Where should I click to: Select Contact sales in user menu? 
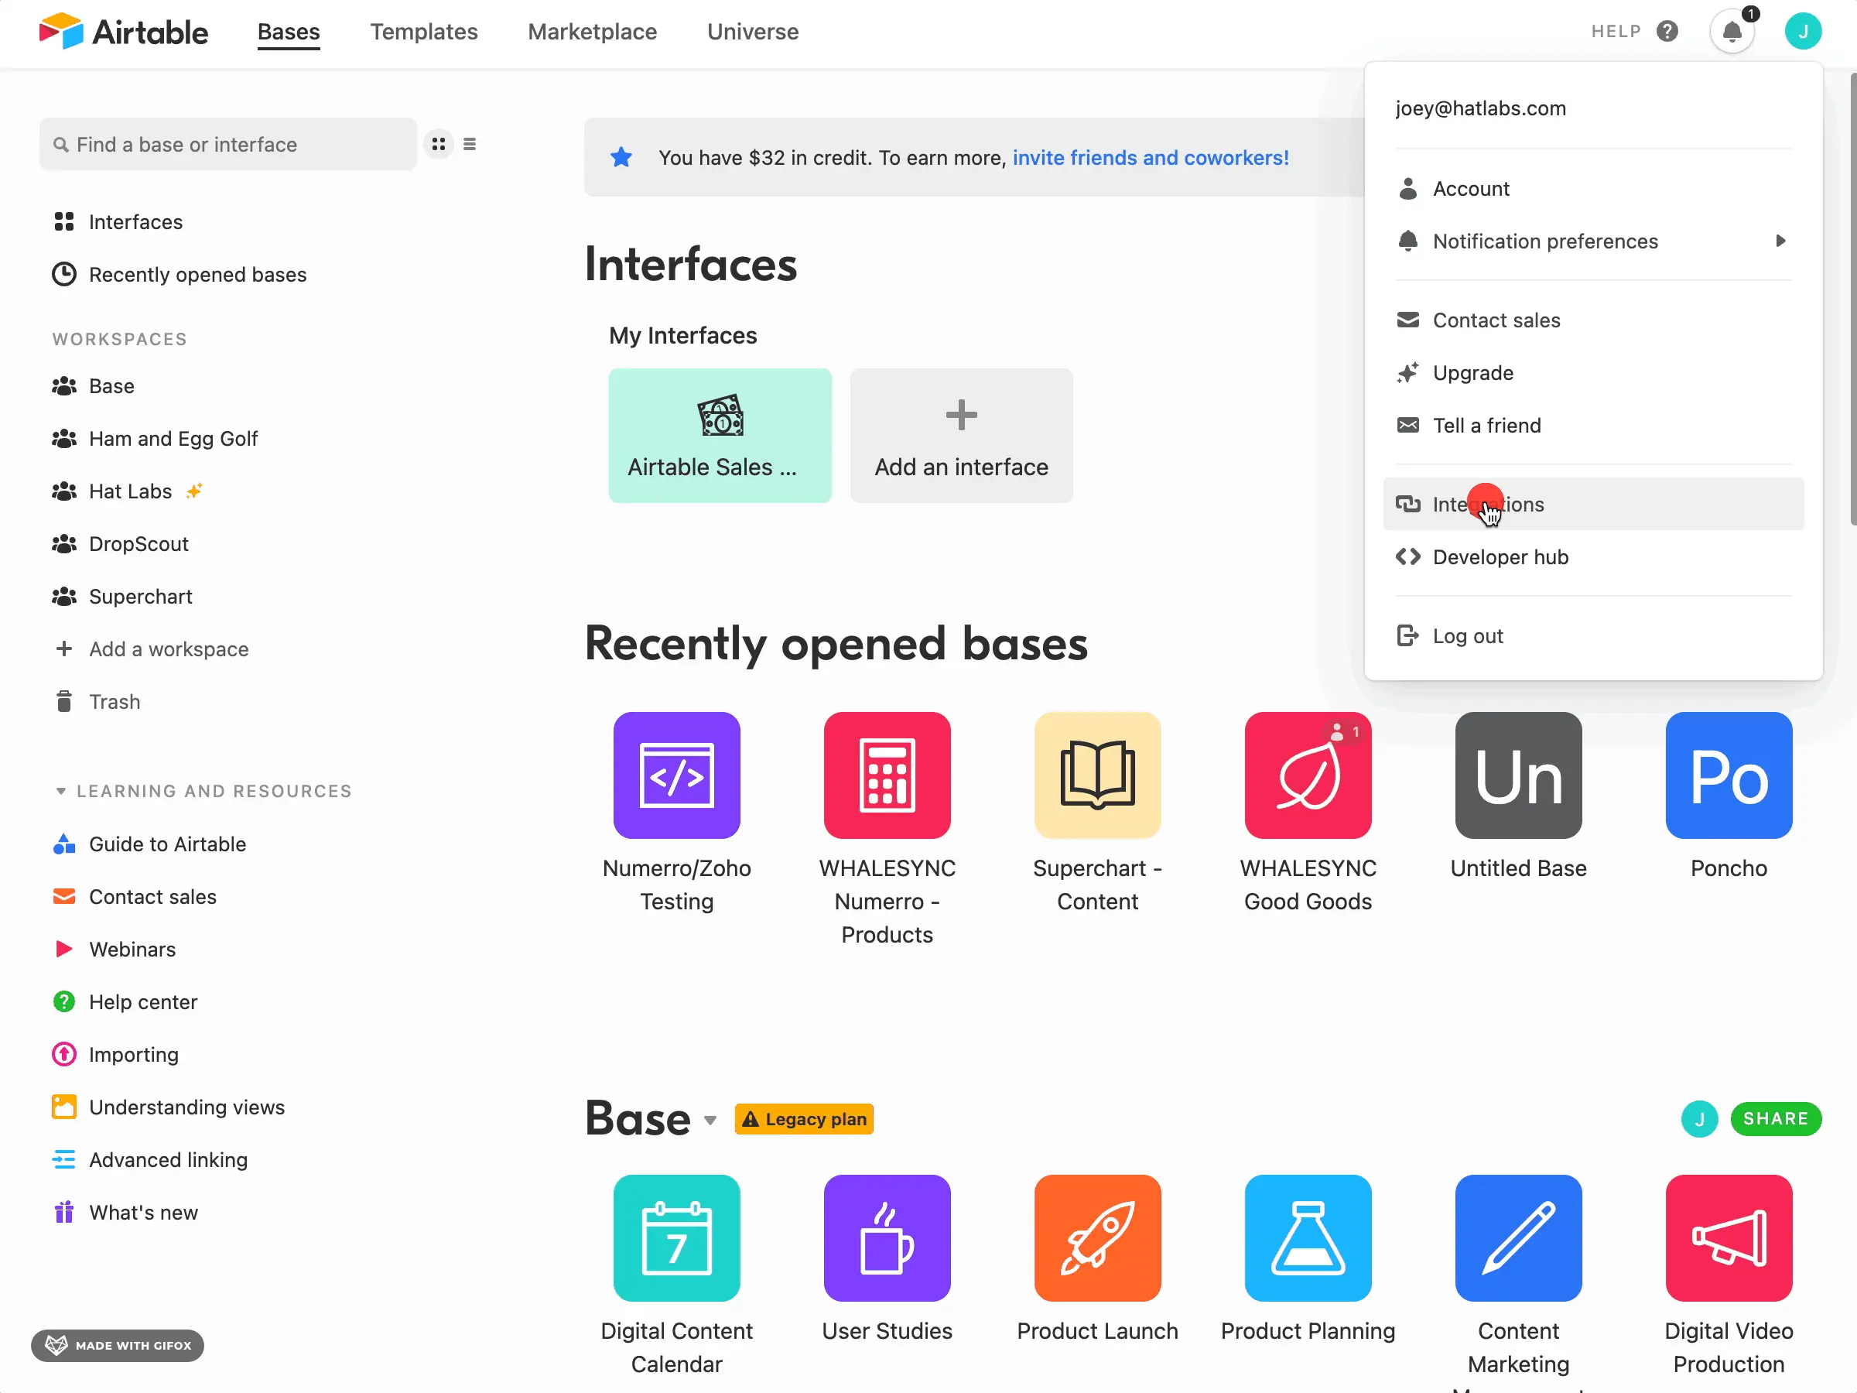click(1593, 320)
